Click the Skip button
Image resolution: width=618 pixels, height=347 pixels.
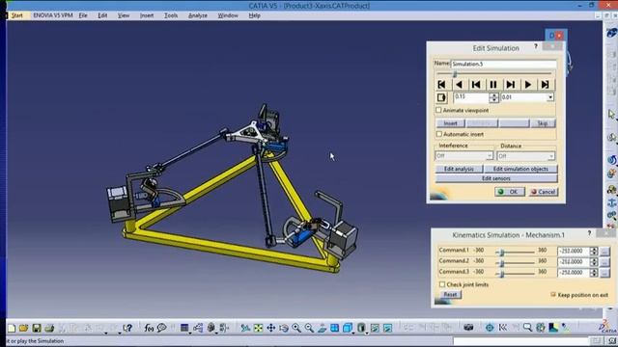(x=543, y=123)
